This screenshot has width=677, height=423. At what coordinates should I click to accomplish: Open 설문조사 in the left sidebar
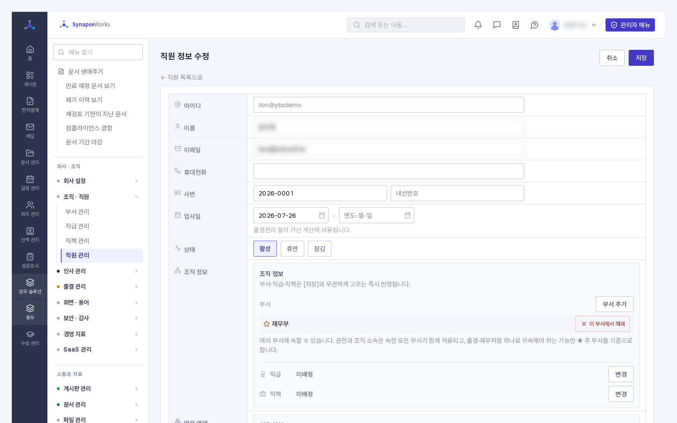pyautogui.click(x=30, y=260)
